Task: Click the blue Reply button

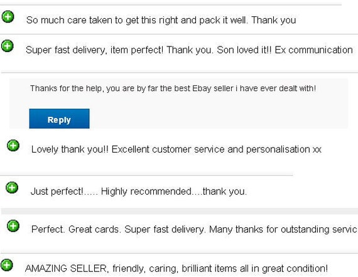Action: (x=60, y=119)
